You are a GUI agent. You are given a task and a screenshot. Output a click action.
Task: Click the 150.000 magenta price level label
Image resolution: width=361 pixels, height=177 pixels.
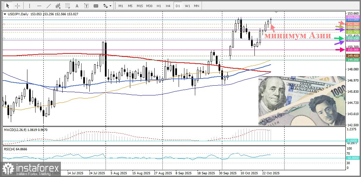pyautogui.click(x=353, y=50)
